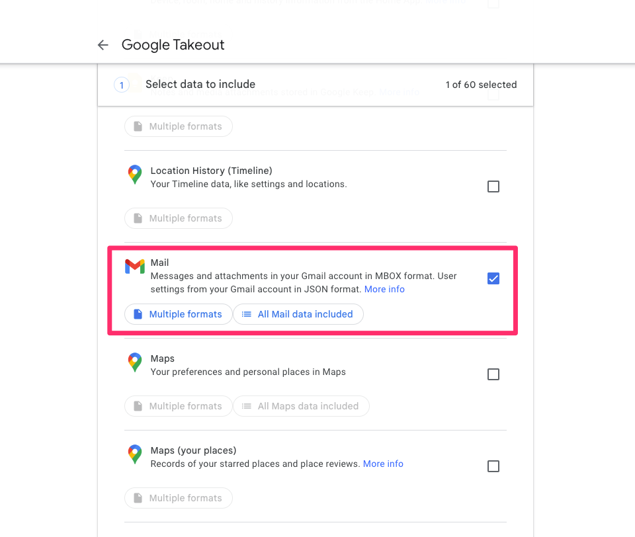Click the pin icon beside Maps (your places)

coord(135,454)
